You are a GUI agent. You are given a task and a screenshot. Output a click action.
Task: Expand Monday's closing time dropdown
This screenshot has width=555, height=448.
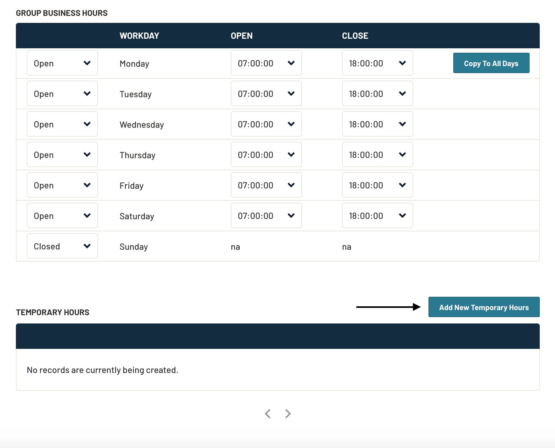377,63
